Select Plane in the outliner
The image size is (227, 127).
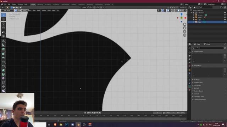(199, 22)
